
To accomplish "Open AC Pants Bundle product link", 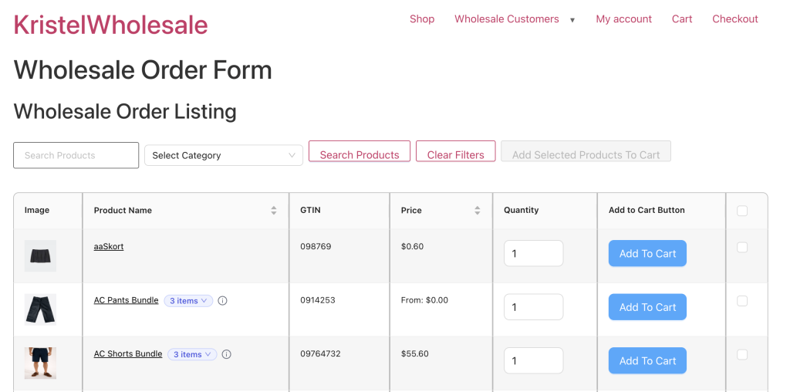I will point(126,300).
